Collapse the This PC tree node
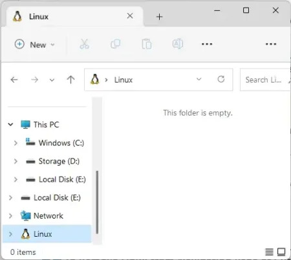 pos(10,124)
